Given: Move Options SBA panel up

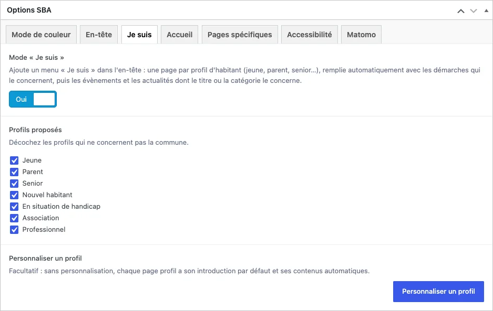Looking at the screenshot, I should [x=460, y=11].
